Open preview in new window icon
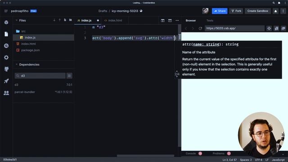Viewport: 288px width, 162px height. tap(283, 28)
